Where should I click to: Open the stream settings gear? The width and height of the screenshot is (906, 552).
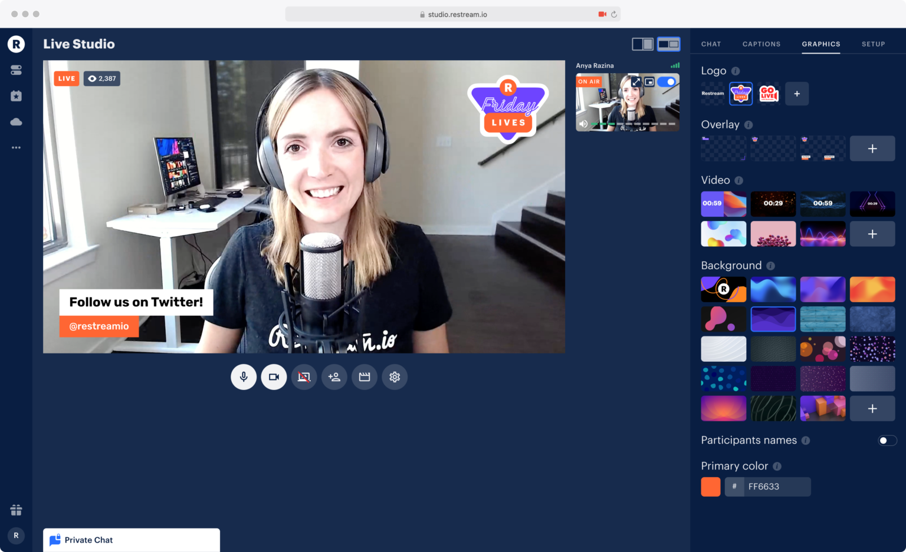pyautogui.click(x=394, y=377)
